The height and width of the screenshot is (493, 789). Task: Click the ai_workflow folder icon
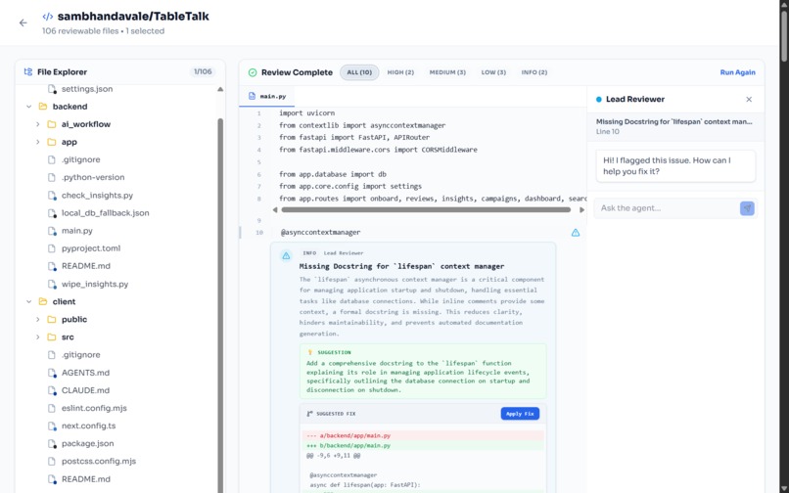click(51, 124)
